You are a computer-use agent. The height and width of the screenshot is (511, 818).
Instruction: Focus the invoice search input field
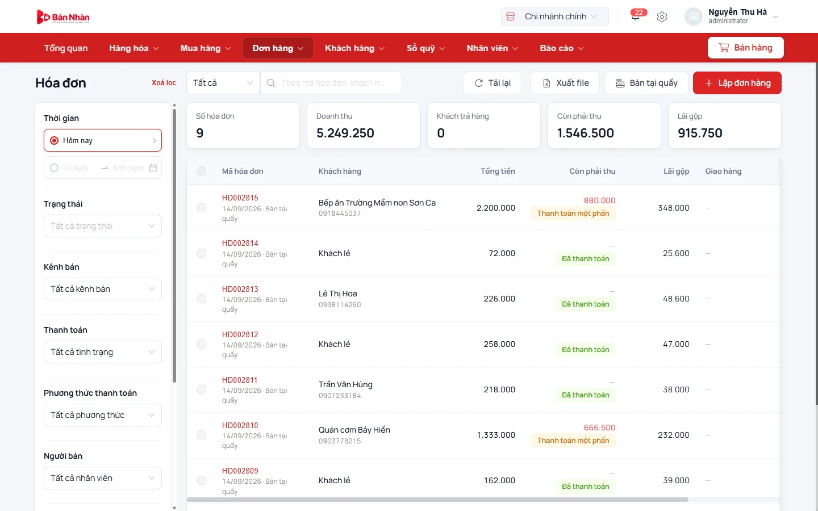point(331,83)
